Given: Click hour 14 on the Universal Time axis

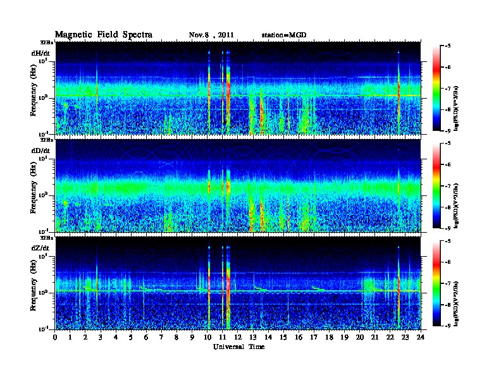Looking at the screenshot, I should pos(268,337).
